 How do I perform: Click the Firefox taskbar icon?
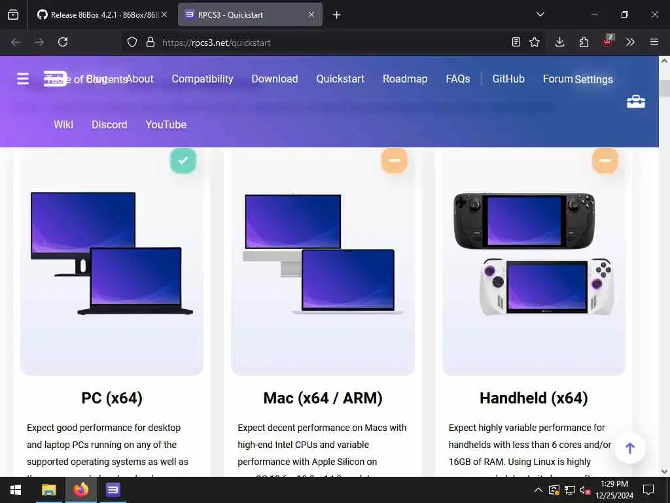click(x=80, y=490)
